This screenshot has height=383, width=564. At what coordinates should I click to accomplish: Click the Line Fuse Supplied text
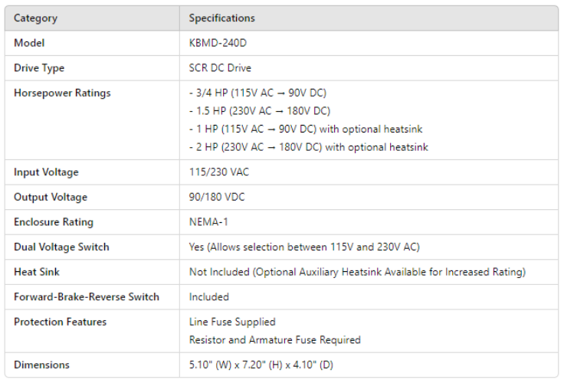click(232, 322)
